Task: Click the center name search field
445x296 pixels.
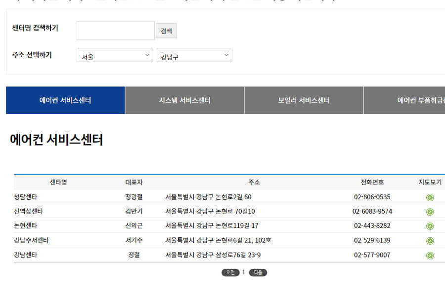Action: [116, 30]
